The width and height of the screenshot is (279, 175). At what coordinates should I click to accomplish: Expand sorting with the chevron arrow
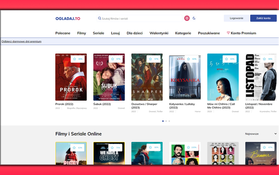pyautogui.click(x=275, y=134)
